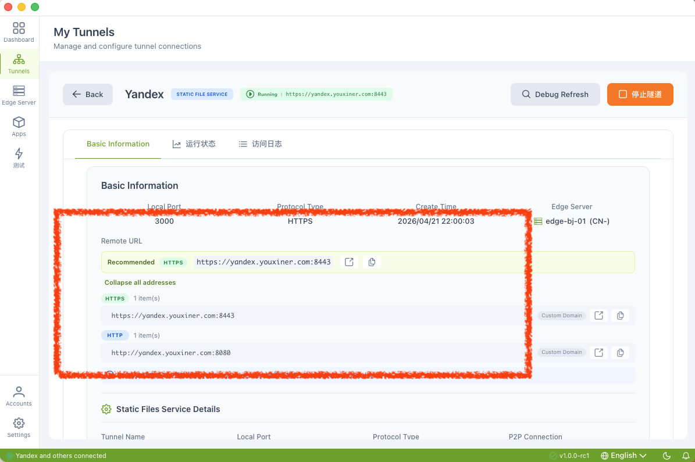Screen dimensions: 695x462
Task: Click the Create Time value 2026/04/21 22:00:03
Action: pyautogui.click(x=436, y=221)
